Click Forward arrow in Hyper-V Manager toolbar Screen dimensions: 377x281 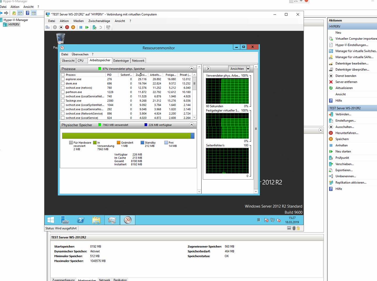click(6, 13)
